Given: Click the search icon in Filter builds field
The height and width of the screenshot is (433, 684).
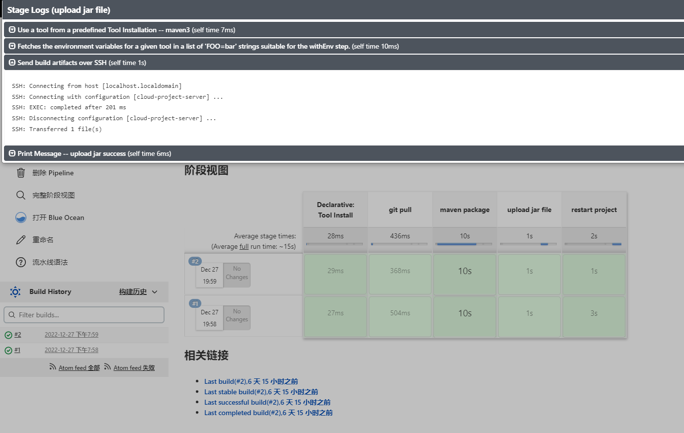Looking at the screenshot, I should 12,315.
